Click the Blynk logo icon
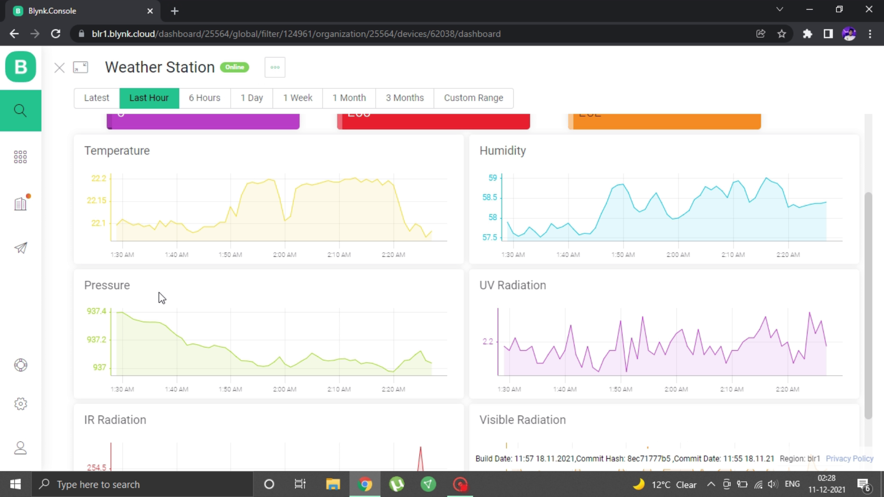 (21, 67)
